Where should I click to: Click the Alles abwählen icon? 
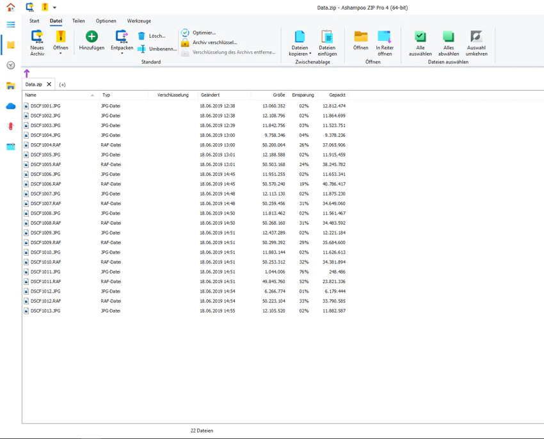coord(448,36)
